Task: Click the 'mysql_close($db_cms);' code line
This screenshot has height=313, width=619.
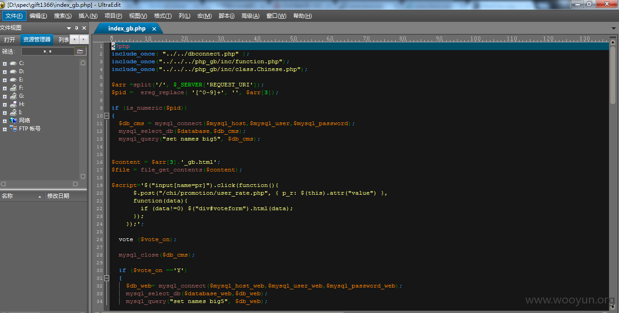Action: (157, 255)
